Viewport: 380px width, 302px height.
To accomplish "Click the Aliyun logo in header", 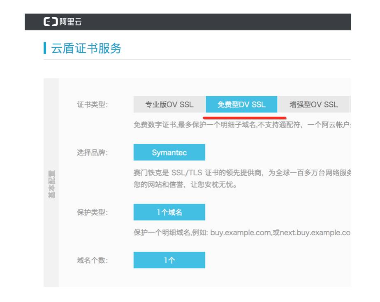I will click(x=63, y=22).
